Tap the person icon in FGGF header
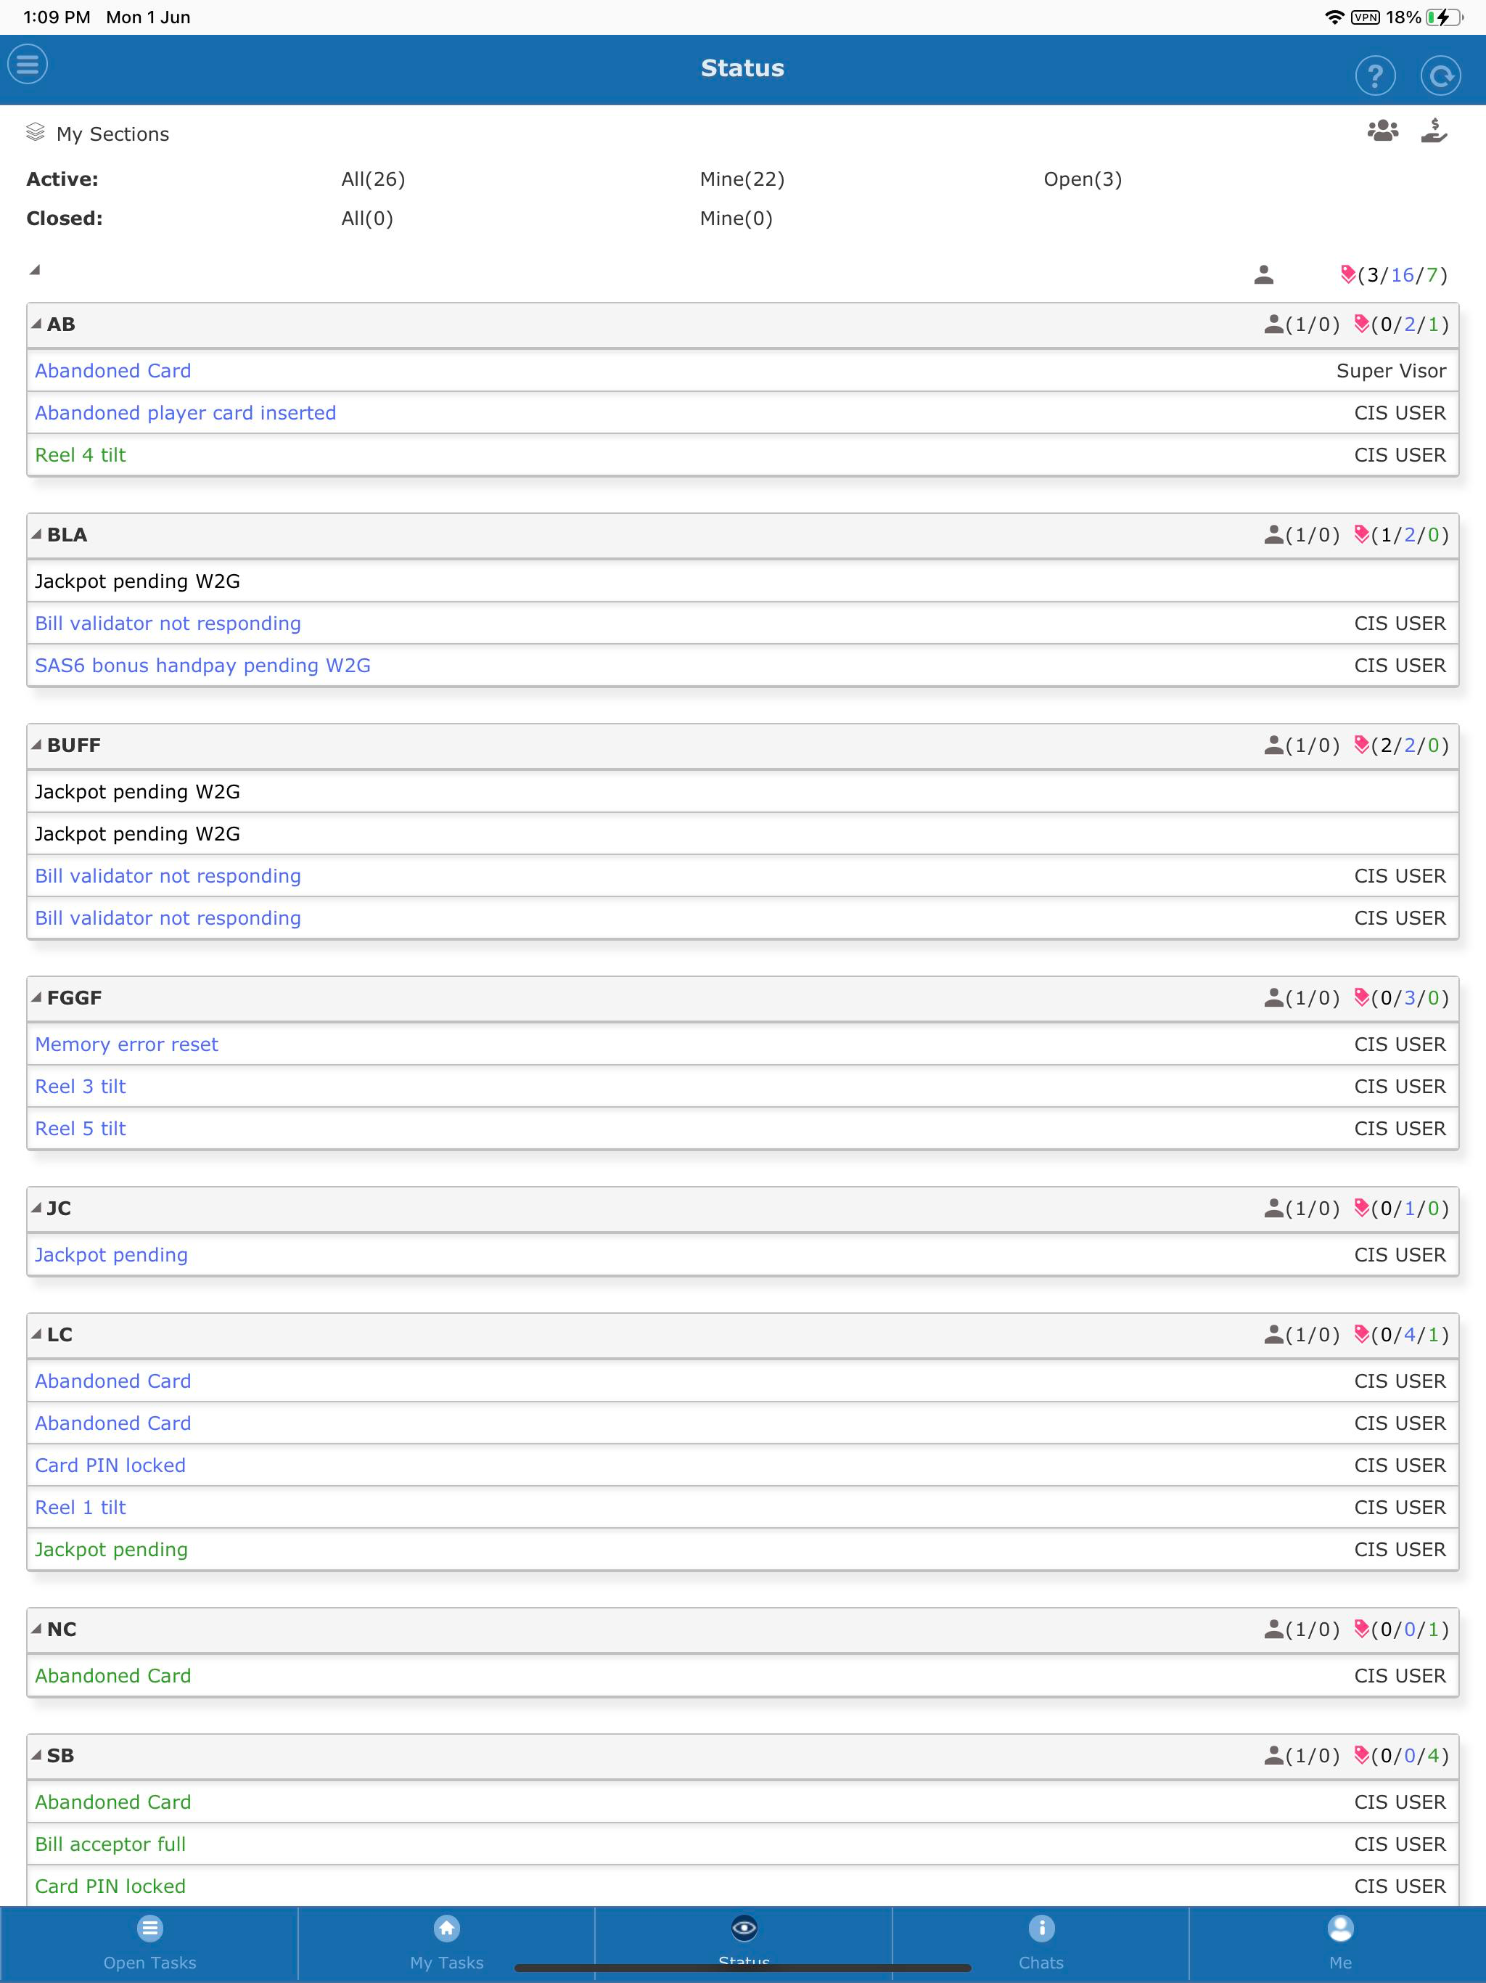The width and height of the screenshot is (1486, 1983). point(1273,998)
